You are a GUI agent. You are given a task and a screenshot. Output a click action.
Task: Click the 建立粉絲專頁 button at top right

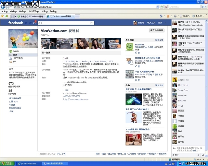click(x=157, y=30)
